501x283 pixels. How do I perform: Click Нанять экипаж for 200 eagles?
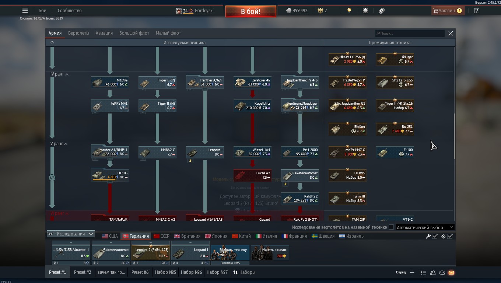[270, 253]
